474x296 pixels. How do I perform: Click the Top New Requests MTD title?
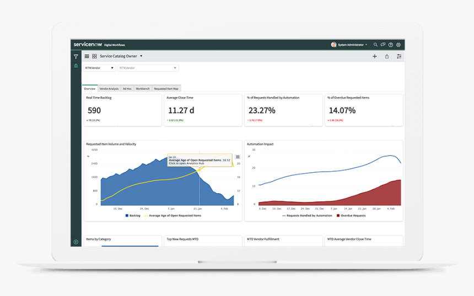[x=182, y=239]
